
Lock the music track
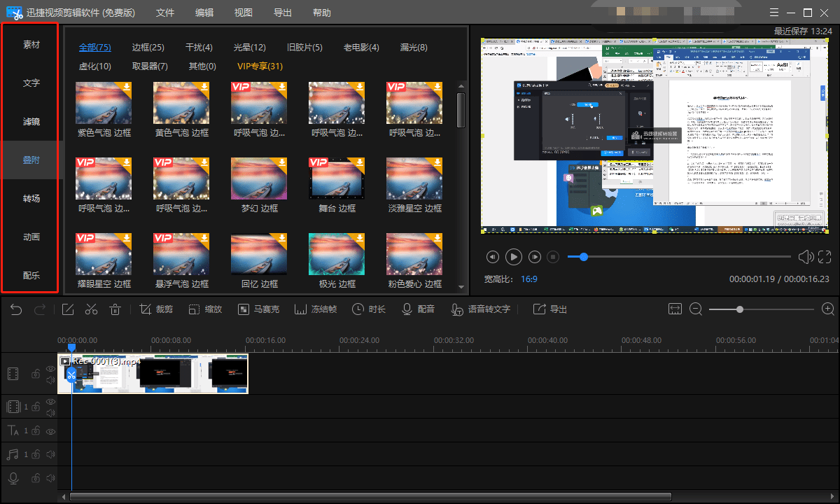pyautogui.click(x=35, y=455)
